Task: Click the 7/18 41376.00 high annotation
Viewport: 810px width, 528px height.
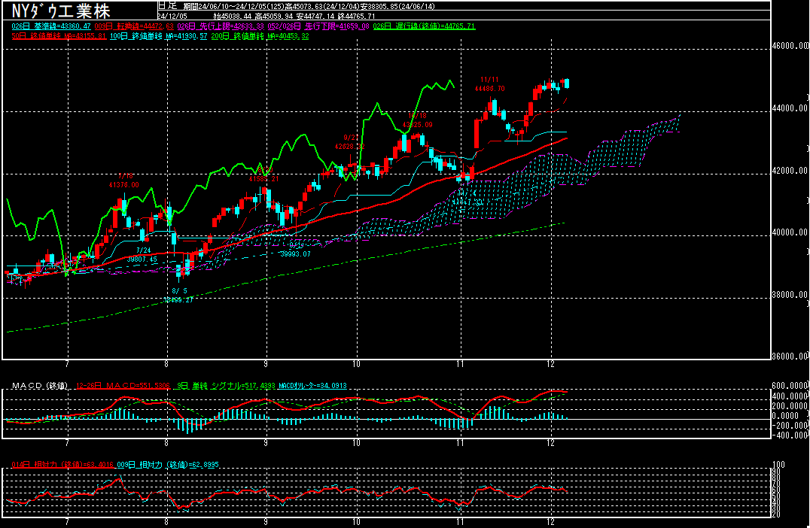Action: coord(124,180)
